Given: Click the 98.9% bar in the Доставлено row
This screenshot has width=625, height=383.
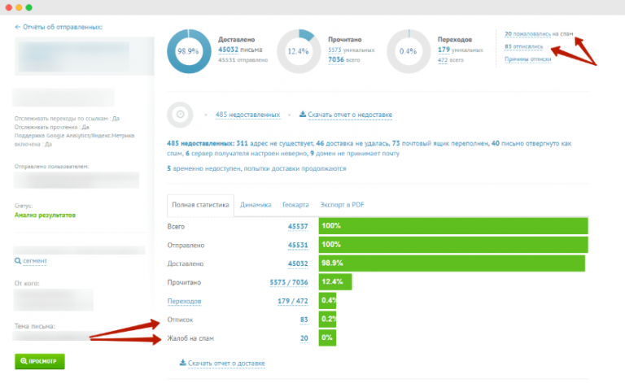Looking at the screenshot, I should click(x=452, y=263).
